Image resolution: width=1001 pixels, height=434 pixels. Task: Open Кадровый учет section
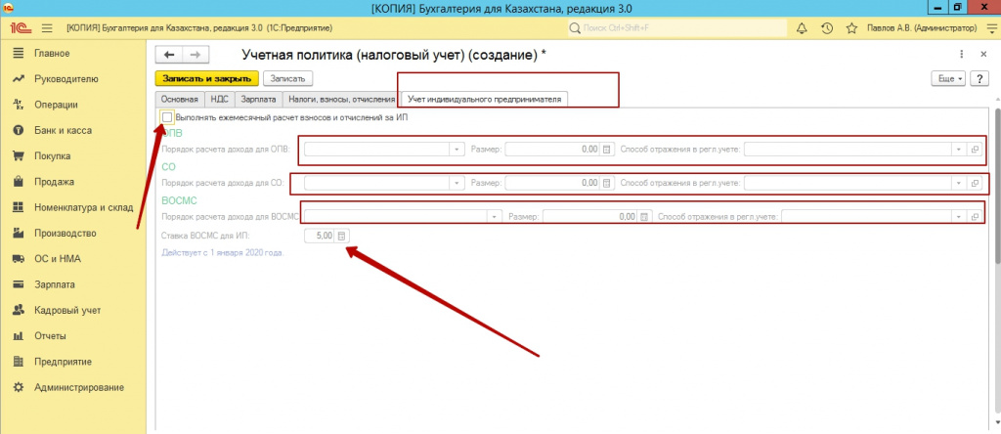pos(67,310)
